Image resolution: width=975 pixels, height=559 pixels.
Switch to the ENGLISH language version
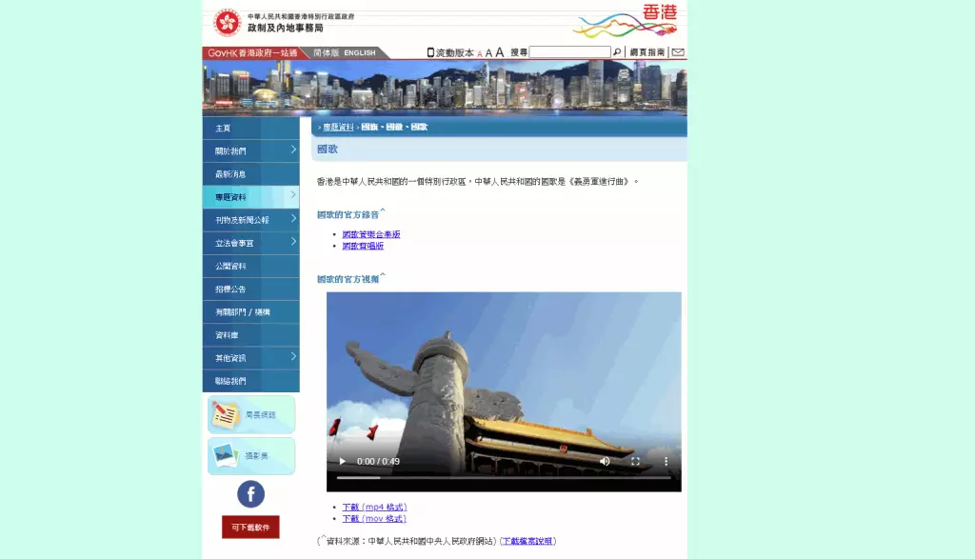coord(360,53)
